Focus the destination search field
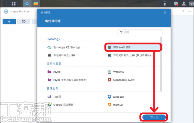This screenshot has width=194, height=123. click(x=140, y=32)
